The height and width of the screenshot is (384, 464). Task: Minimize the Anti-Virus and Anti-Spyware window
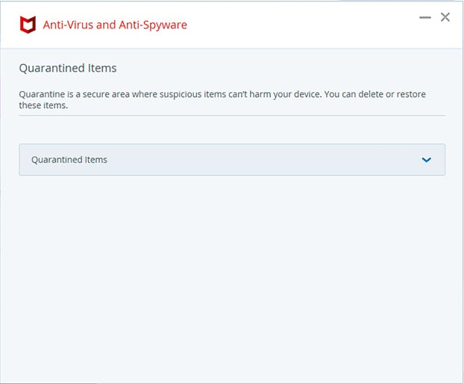[425, 17]
